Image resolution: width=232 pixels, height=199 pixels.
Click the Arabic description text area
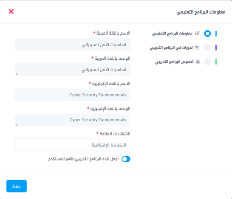[x=73, y=70]
